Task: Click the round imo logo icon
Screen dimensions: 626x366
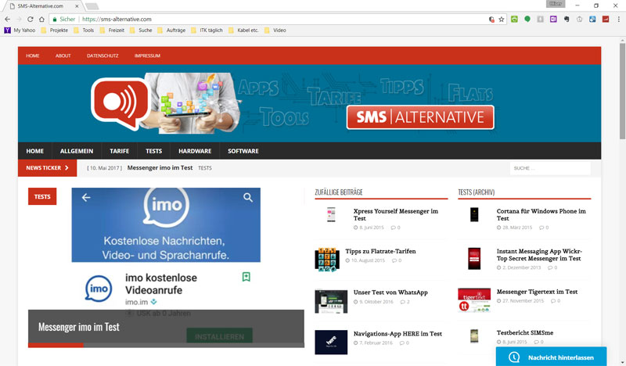Action: pos(99,288)
